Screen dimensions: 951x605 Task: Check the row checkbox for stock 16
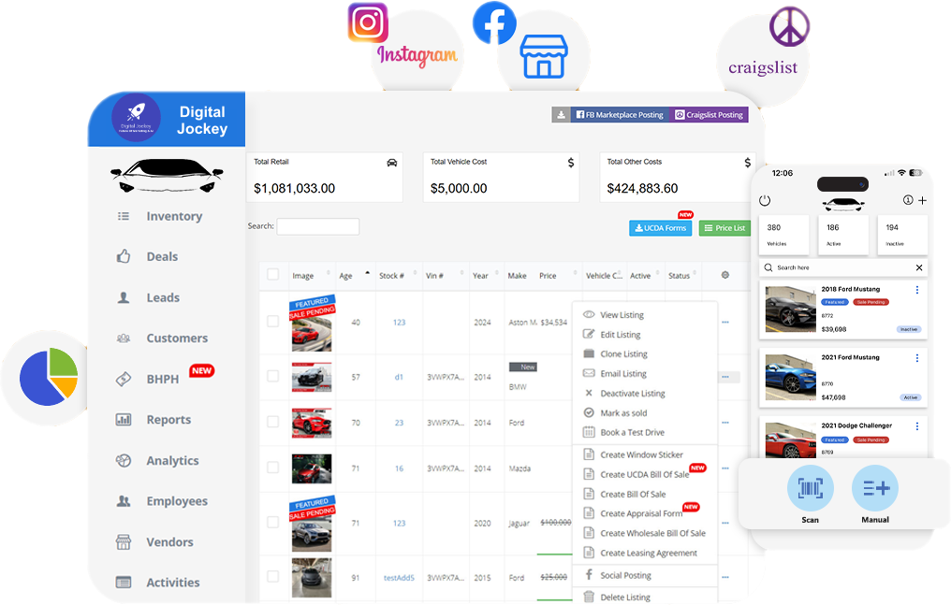(272, 468)
